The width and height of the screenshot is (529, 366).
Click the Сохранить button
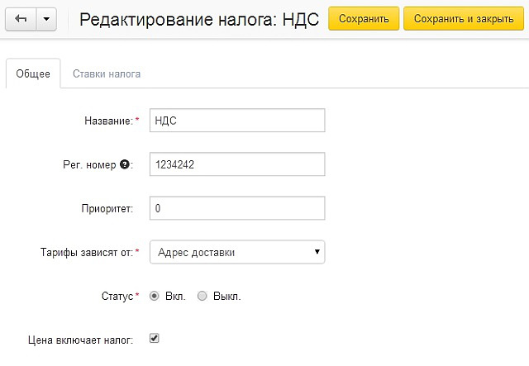coord(364,18)
